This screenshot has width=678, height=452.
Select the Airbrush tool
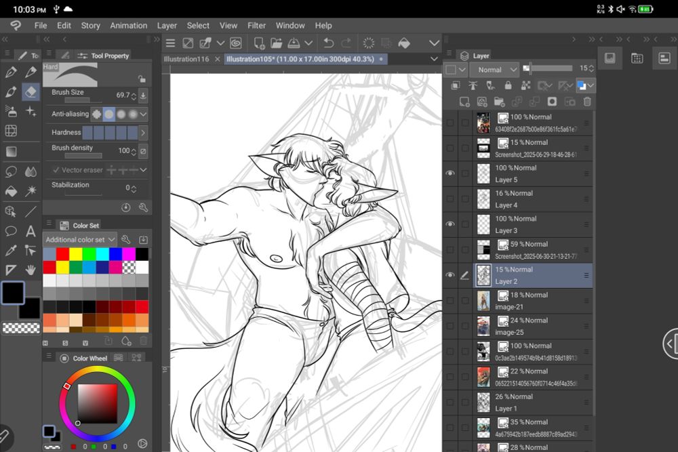pyautogui.click(x=12, y=111)
